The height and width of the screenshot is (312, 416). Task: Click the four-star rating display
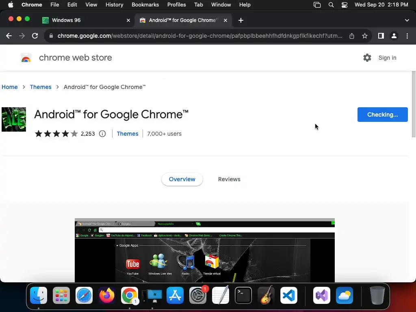(x=56, y=134)
